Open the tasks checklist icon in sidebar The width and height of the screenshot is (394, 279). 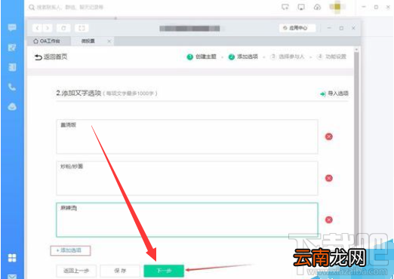point(12,48)
